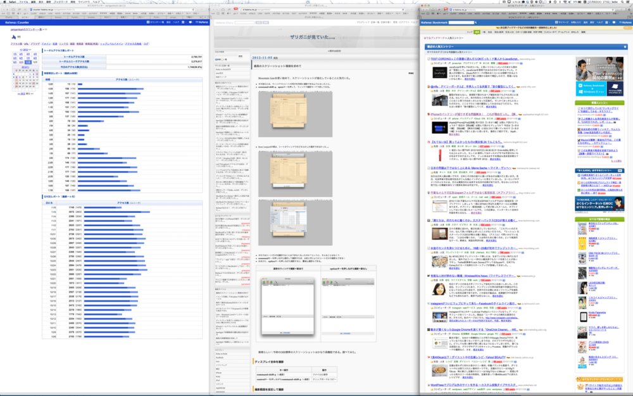633x396 pixels.
Task: Click the speech bubble icon in the Hatena Counter header
Action: pos(191,22)
